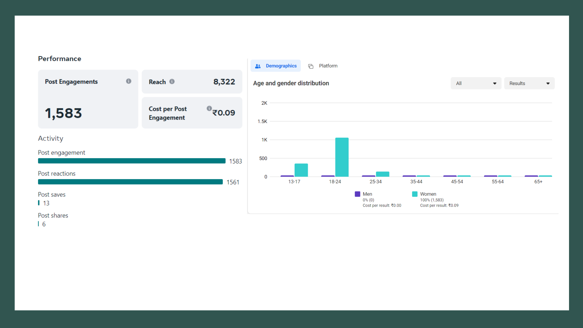Click the 1K y-axis label
This screenshot has width=583, height=328.
[x=264, y=140]
